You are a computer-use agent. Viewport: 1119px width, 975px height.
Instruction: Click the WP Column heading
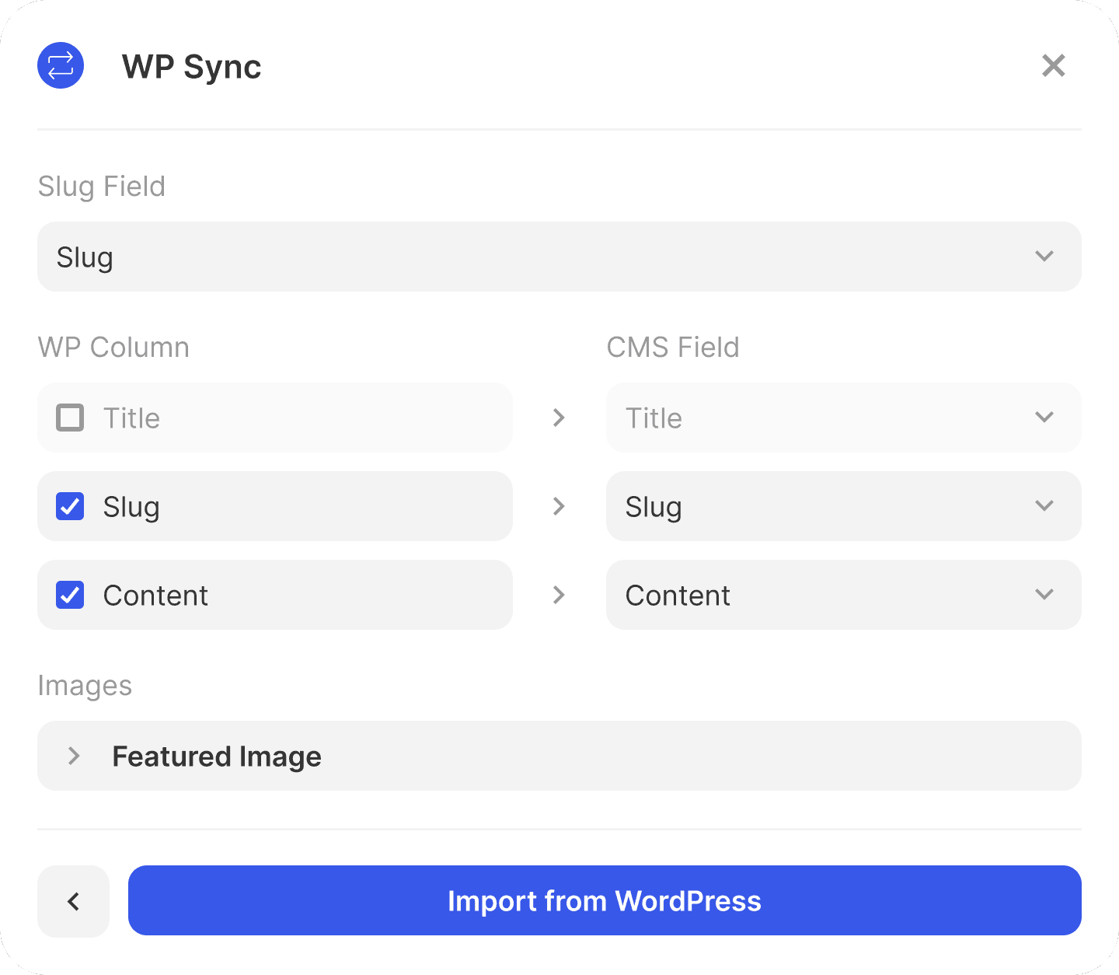(113, 347)
